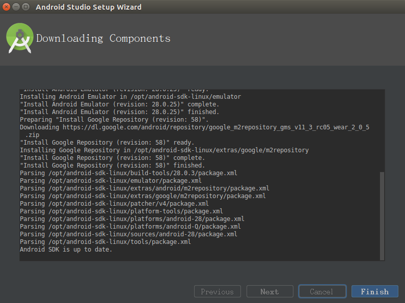405x303 pixels.
Task: Click the Google Repository 'ready.' log line
Action: (107, 143)
